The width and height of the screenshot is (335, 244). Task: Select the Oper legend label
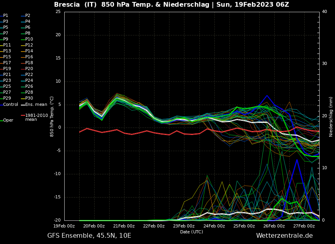(8, 120)
